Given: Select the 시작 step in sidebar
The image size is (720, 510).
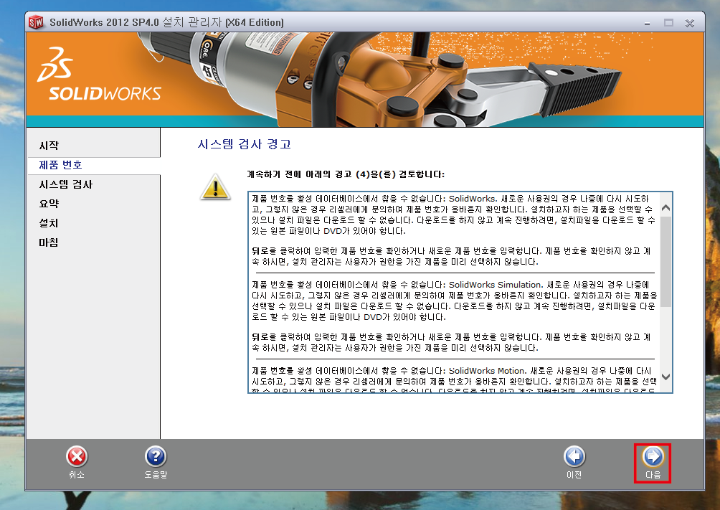Looking at the screenshot, I should click(x=49, y=146).
